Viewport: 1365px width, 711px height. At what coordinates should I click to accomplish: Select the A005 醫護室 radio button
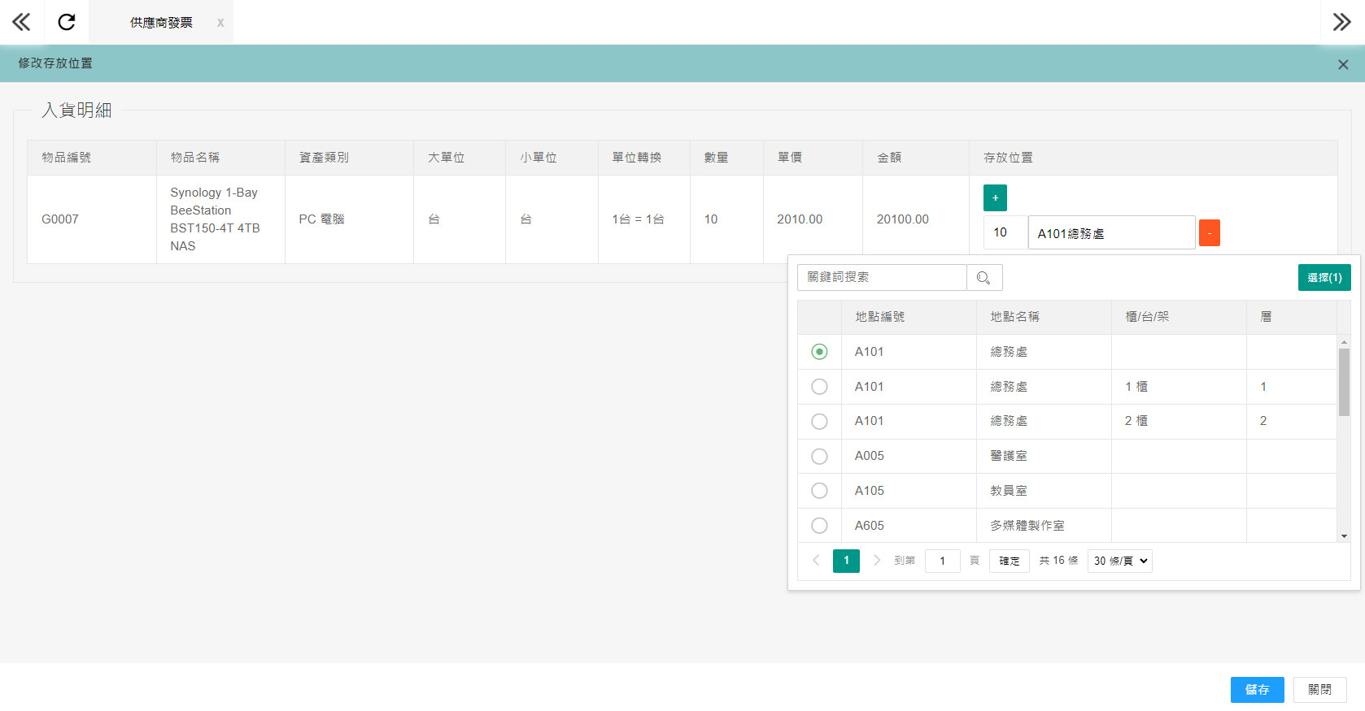click(819, 457)
